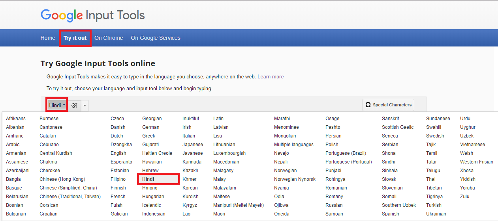The width and height of the screenshot is (498, 221).
Task: Select Croatian language
Action: tap(49, 214)
